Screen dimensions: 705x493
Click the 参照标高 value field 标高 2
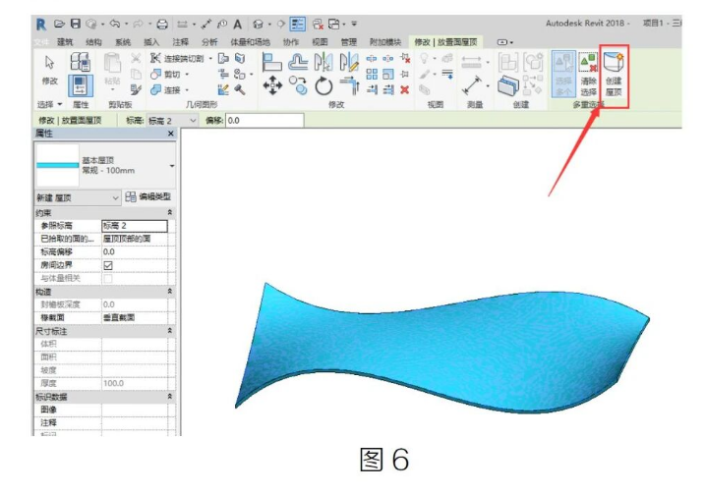(135, 226)
